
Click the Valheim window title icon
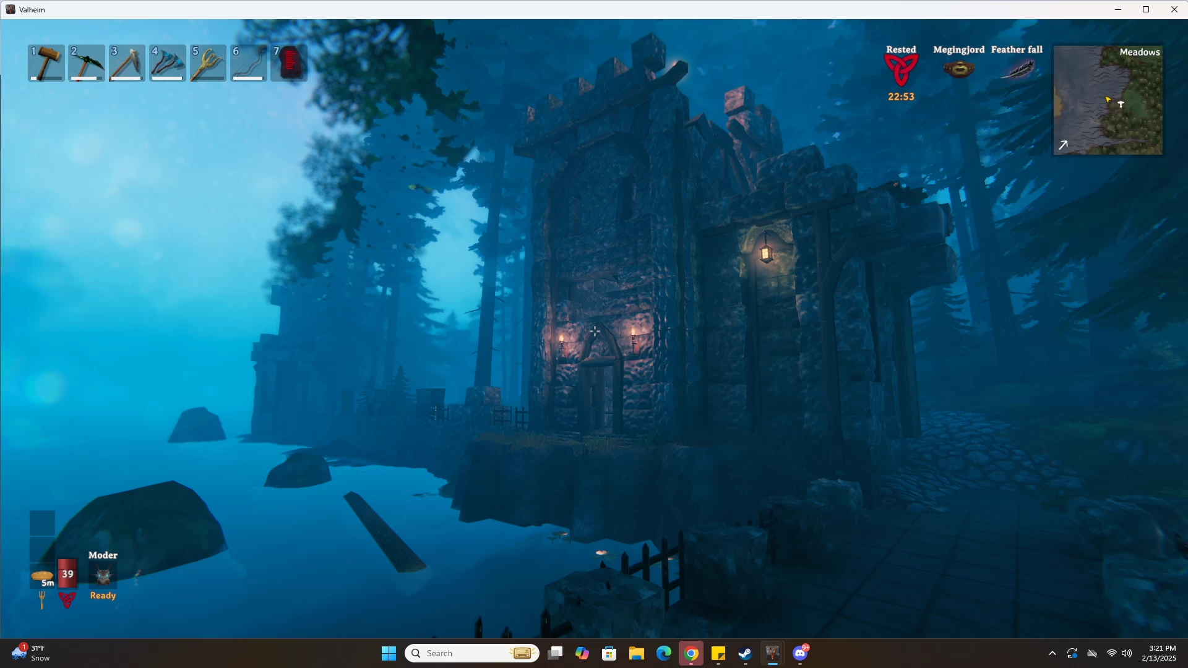pos(11,9)
